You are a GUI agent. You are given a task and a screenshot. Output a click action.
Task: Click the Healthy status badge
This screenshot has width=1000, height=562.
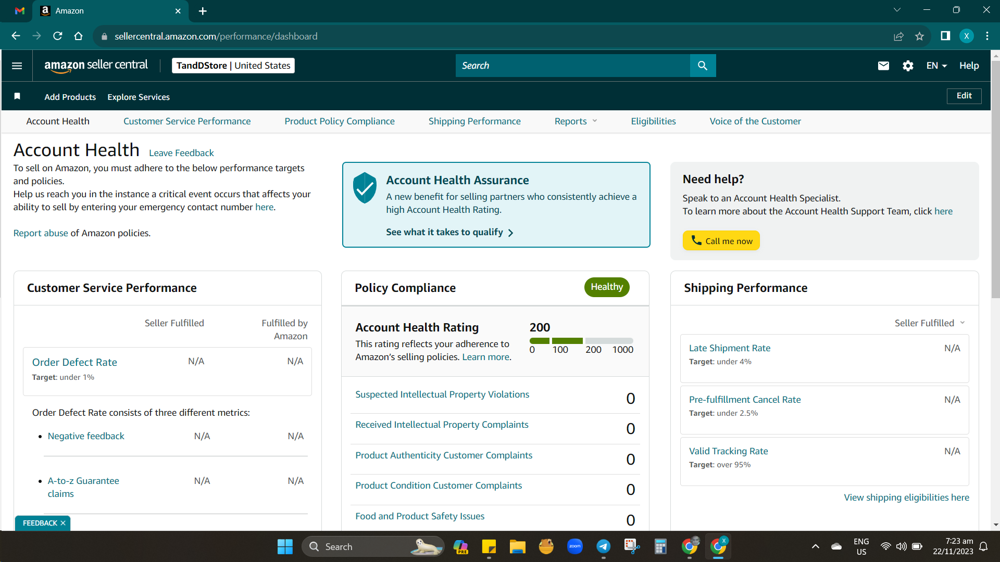click(607, 287)
